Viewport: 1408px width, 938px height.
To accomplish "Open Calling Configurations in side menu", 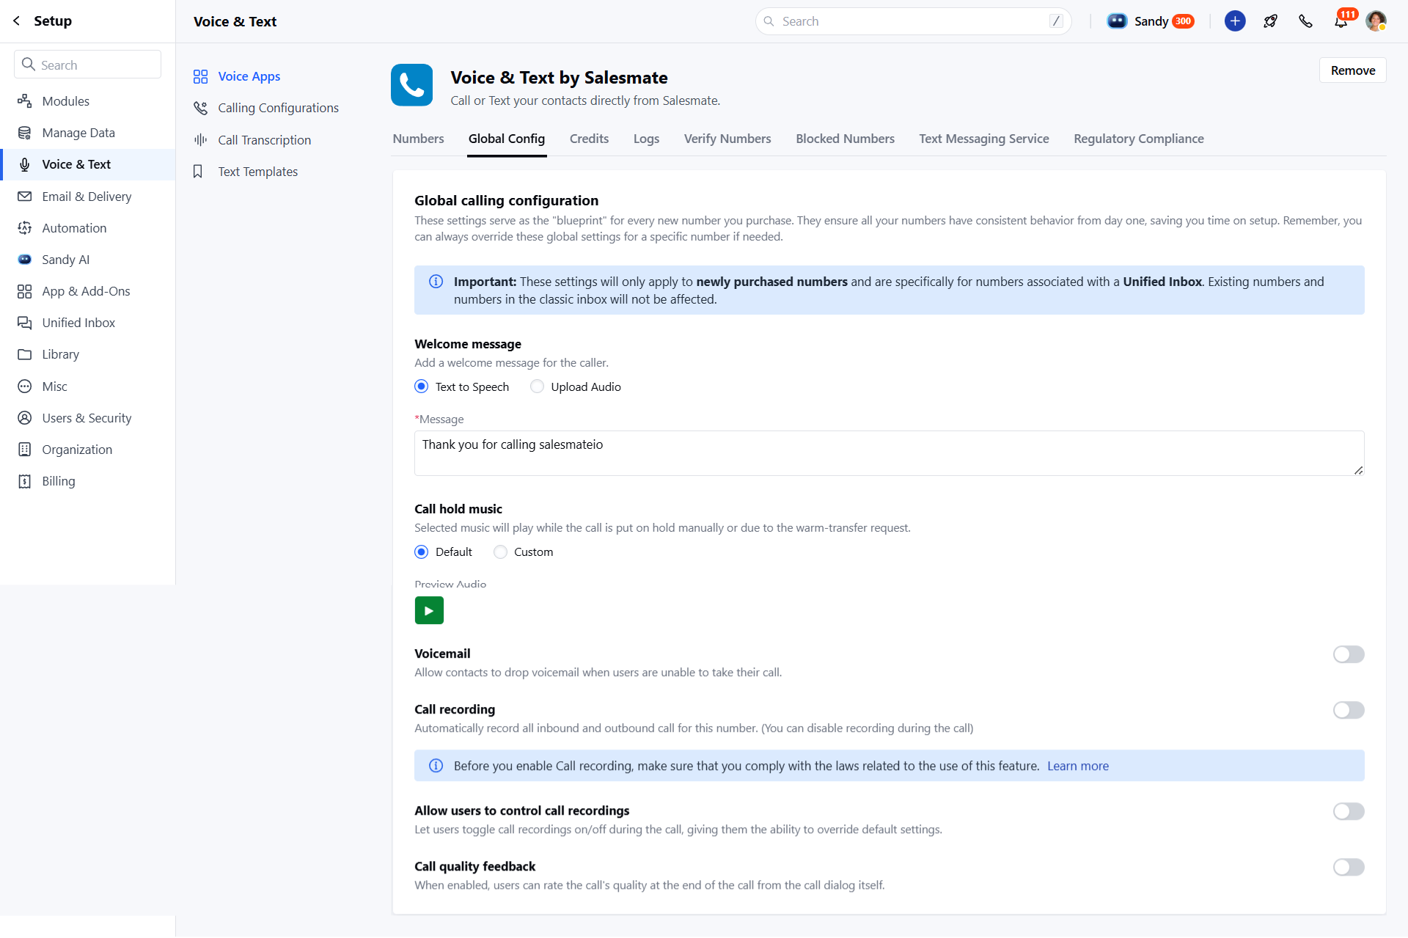I will [x=278, y=108].
